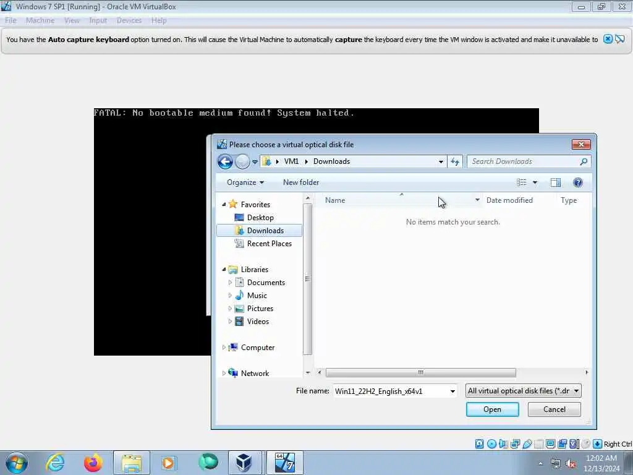Image resolution: width=633 pixels, height=475 pixels.
Task: Click the refresh button next to address bar
Action: click(x=455, y=161)
